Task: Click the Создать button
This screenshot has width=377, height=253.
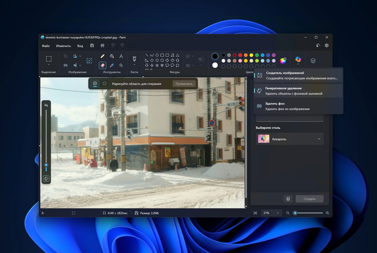Action: click(x=309, y=199)
